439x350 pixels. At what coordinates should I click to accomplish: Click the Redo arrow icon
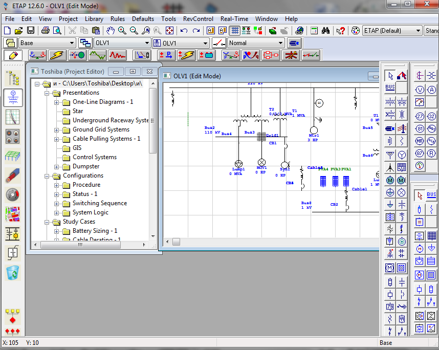pyautogui.click(x=196, y=31)
